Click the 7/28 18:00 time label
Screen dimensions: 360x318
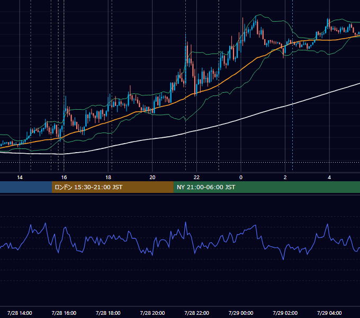tap(108, 313)
